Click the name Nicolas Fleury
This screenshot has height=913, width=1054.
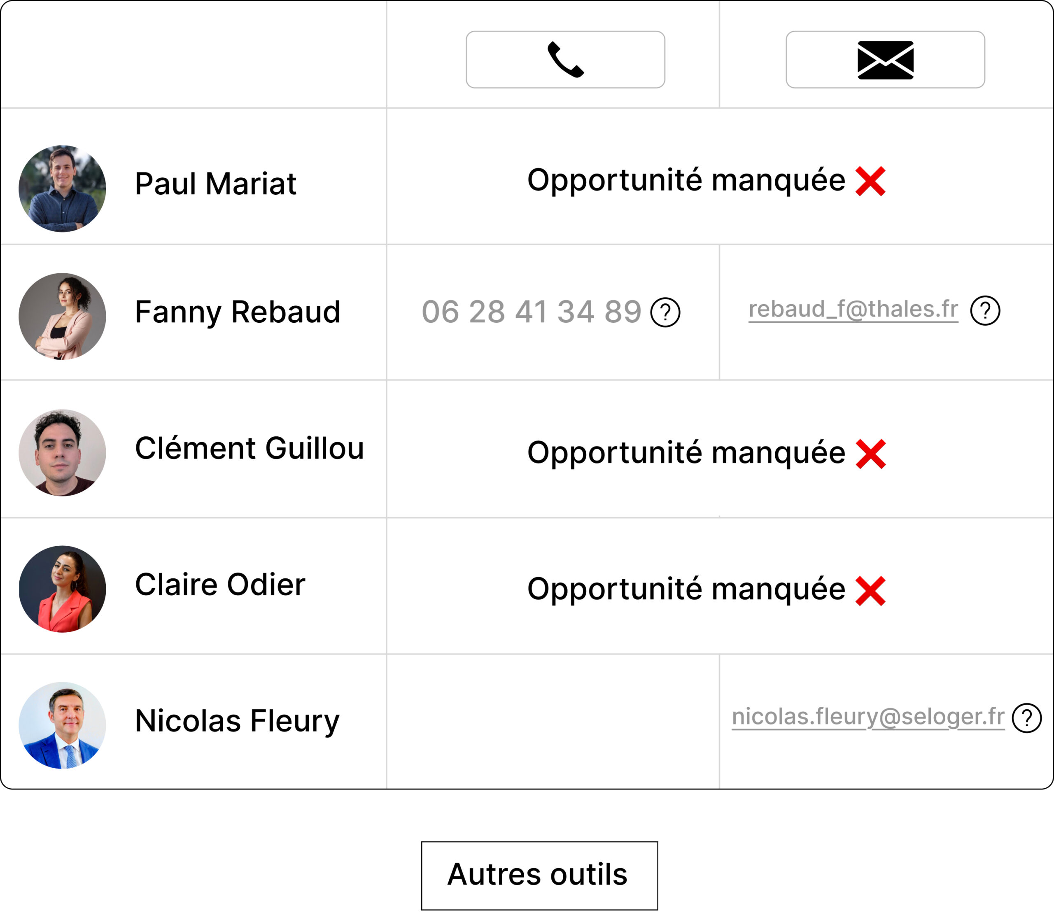click(x=237, y=721)
